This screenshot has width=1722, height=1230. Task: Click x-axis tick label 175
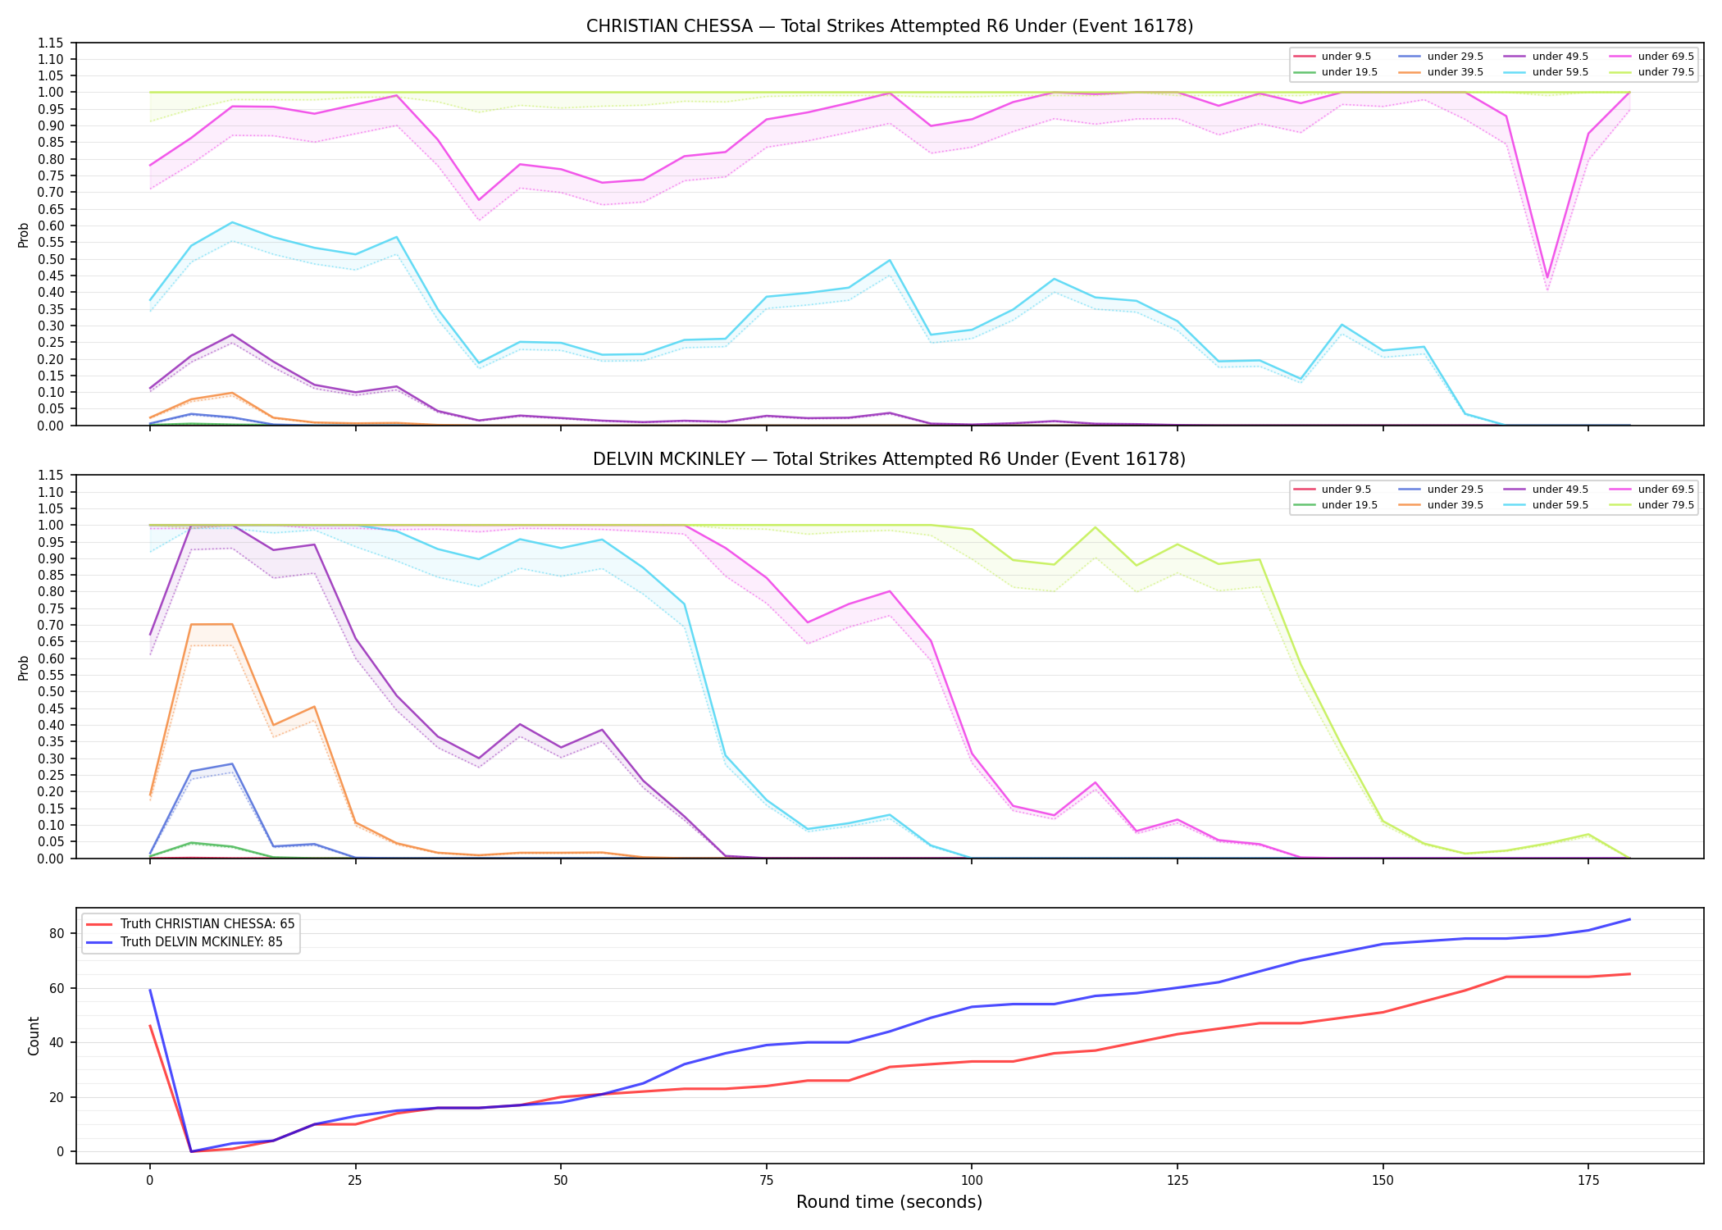(1588, 1181)
